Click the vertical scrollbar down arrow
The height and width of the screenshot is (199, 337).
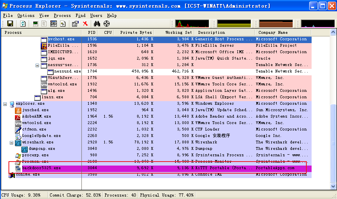[333, 187]
